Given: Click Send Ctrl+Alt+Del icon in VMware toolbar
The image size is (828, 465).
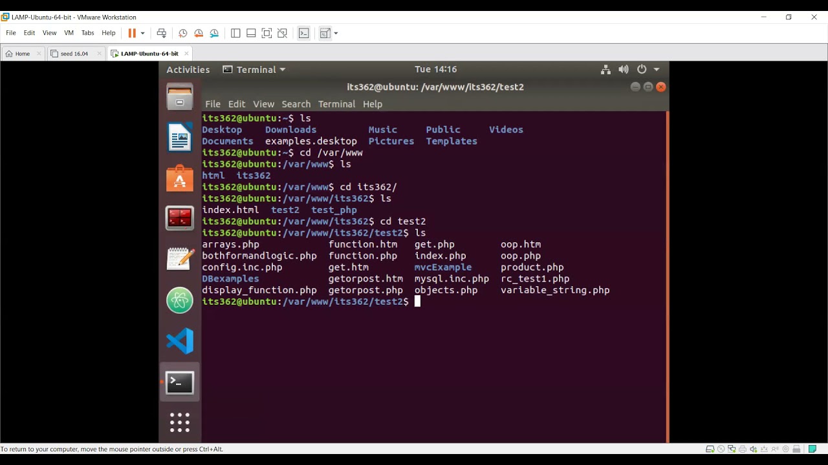Looking at the screenshot, I should [162, 33].
